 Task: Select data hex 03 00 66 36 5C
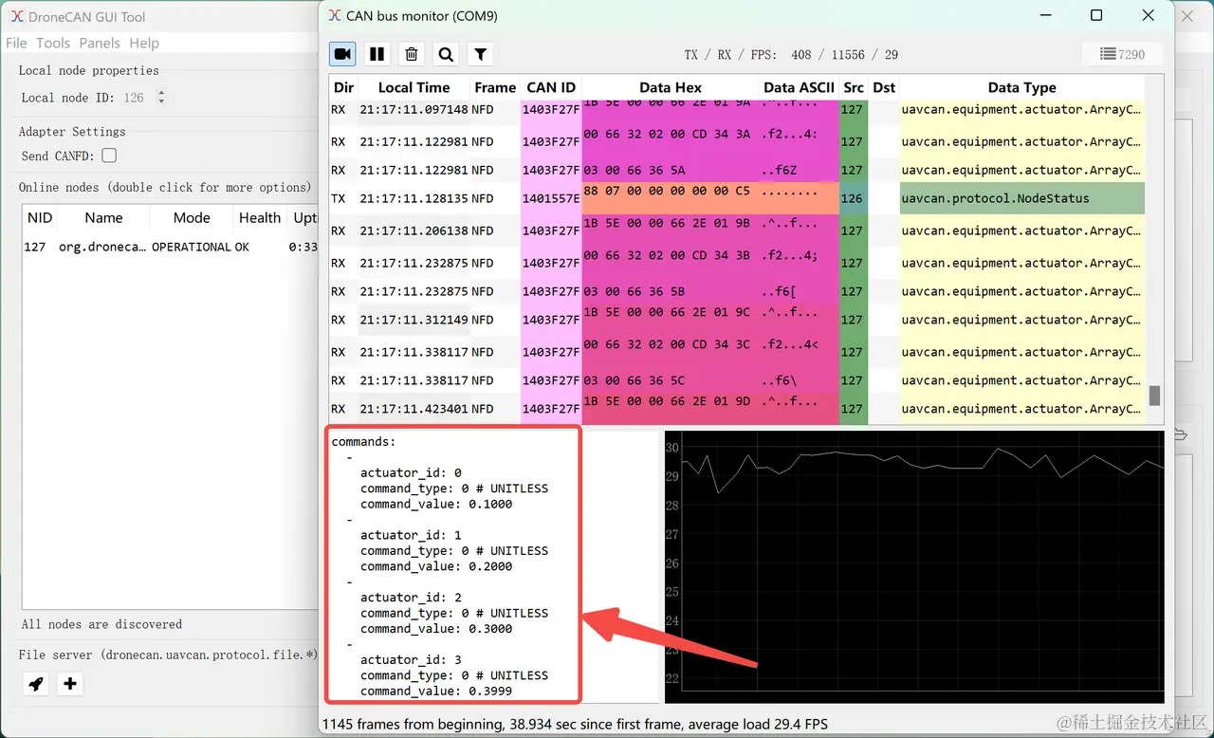[671, 380]
